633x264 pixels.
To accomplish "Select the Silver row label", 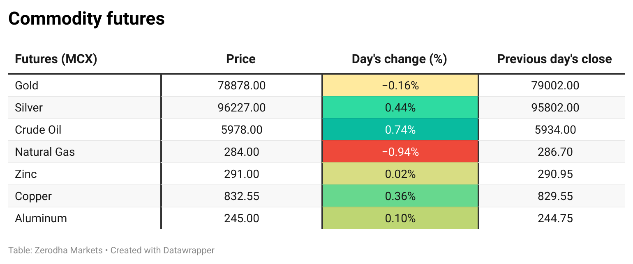I will [29, 107].
